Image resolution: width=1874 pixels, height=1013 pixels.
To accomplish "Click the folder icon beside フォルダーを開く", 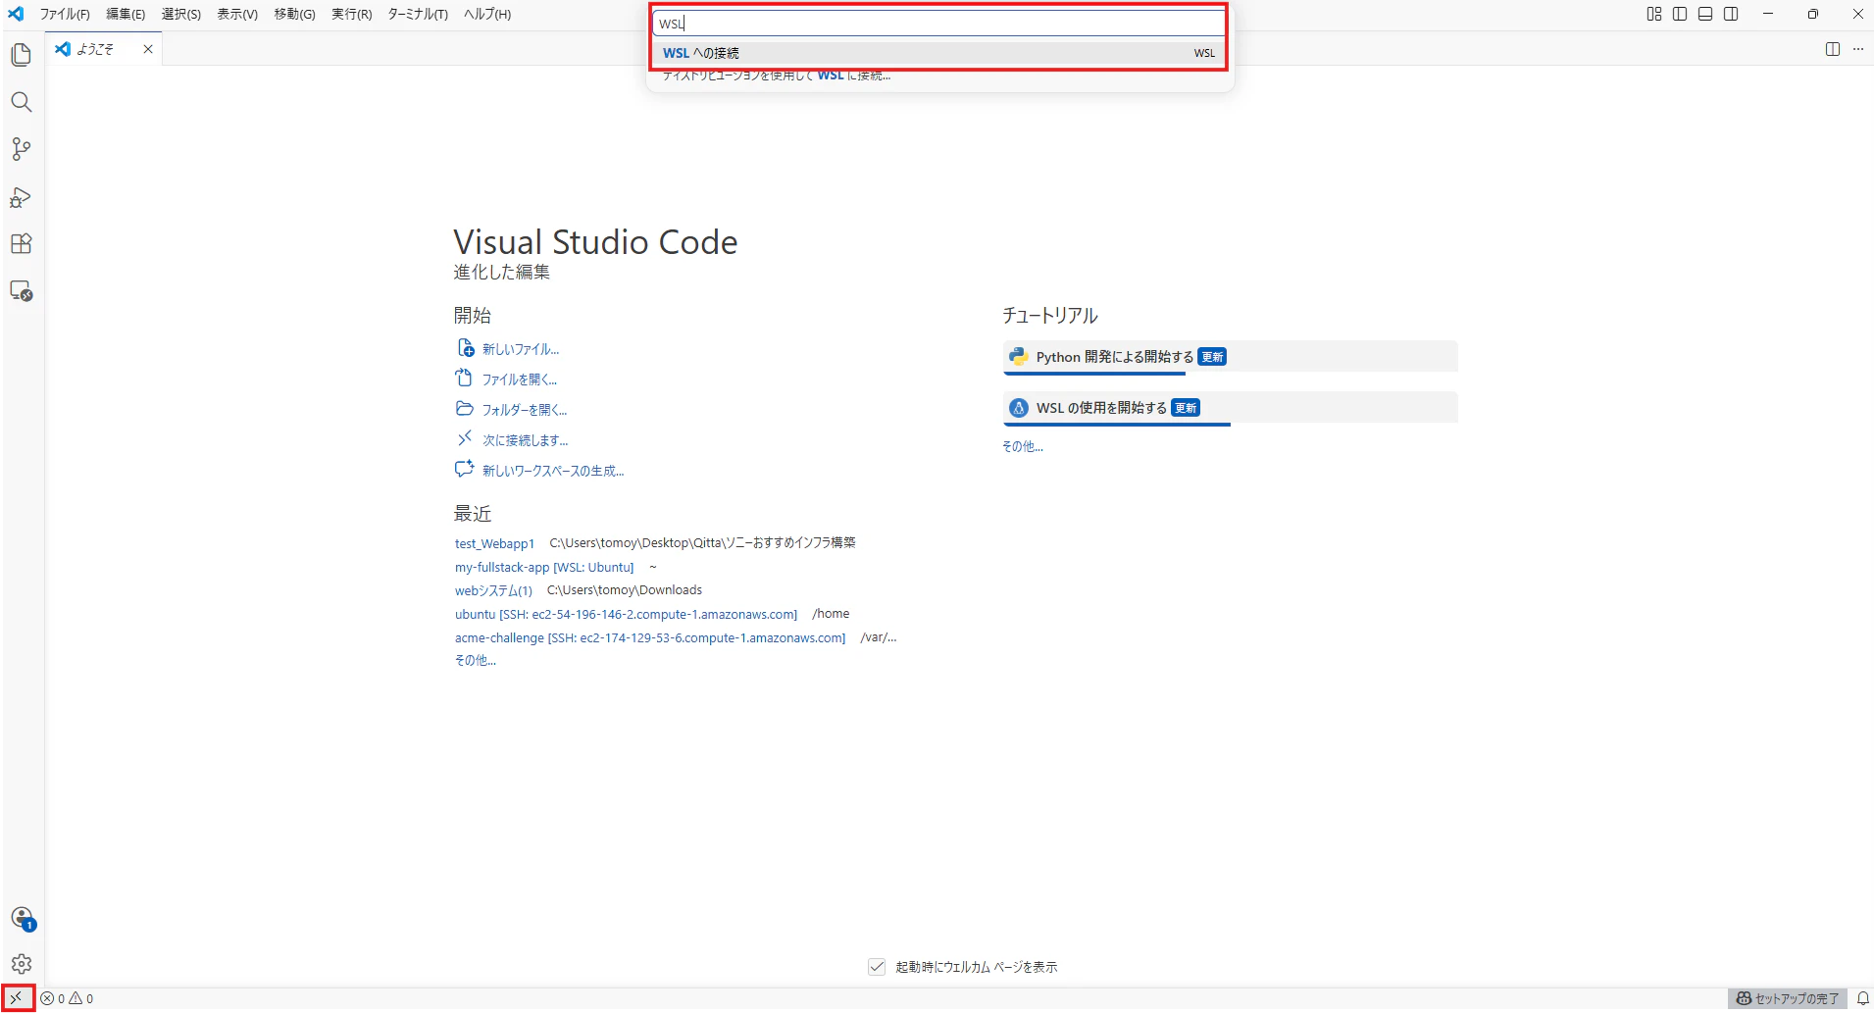I will click(465, 409).
